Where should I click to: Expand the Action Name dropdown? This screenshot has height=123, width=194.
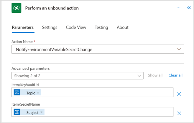[x=98, y=49]
